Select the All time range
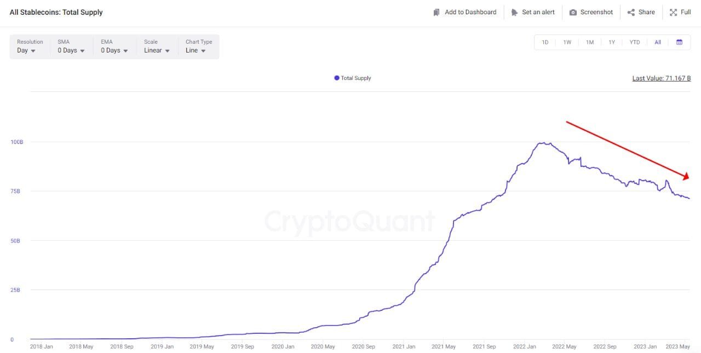The width and height of the screenshot is (701, 353). pyautogui.click(x=658, y=42)
